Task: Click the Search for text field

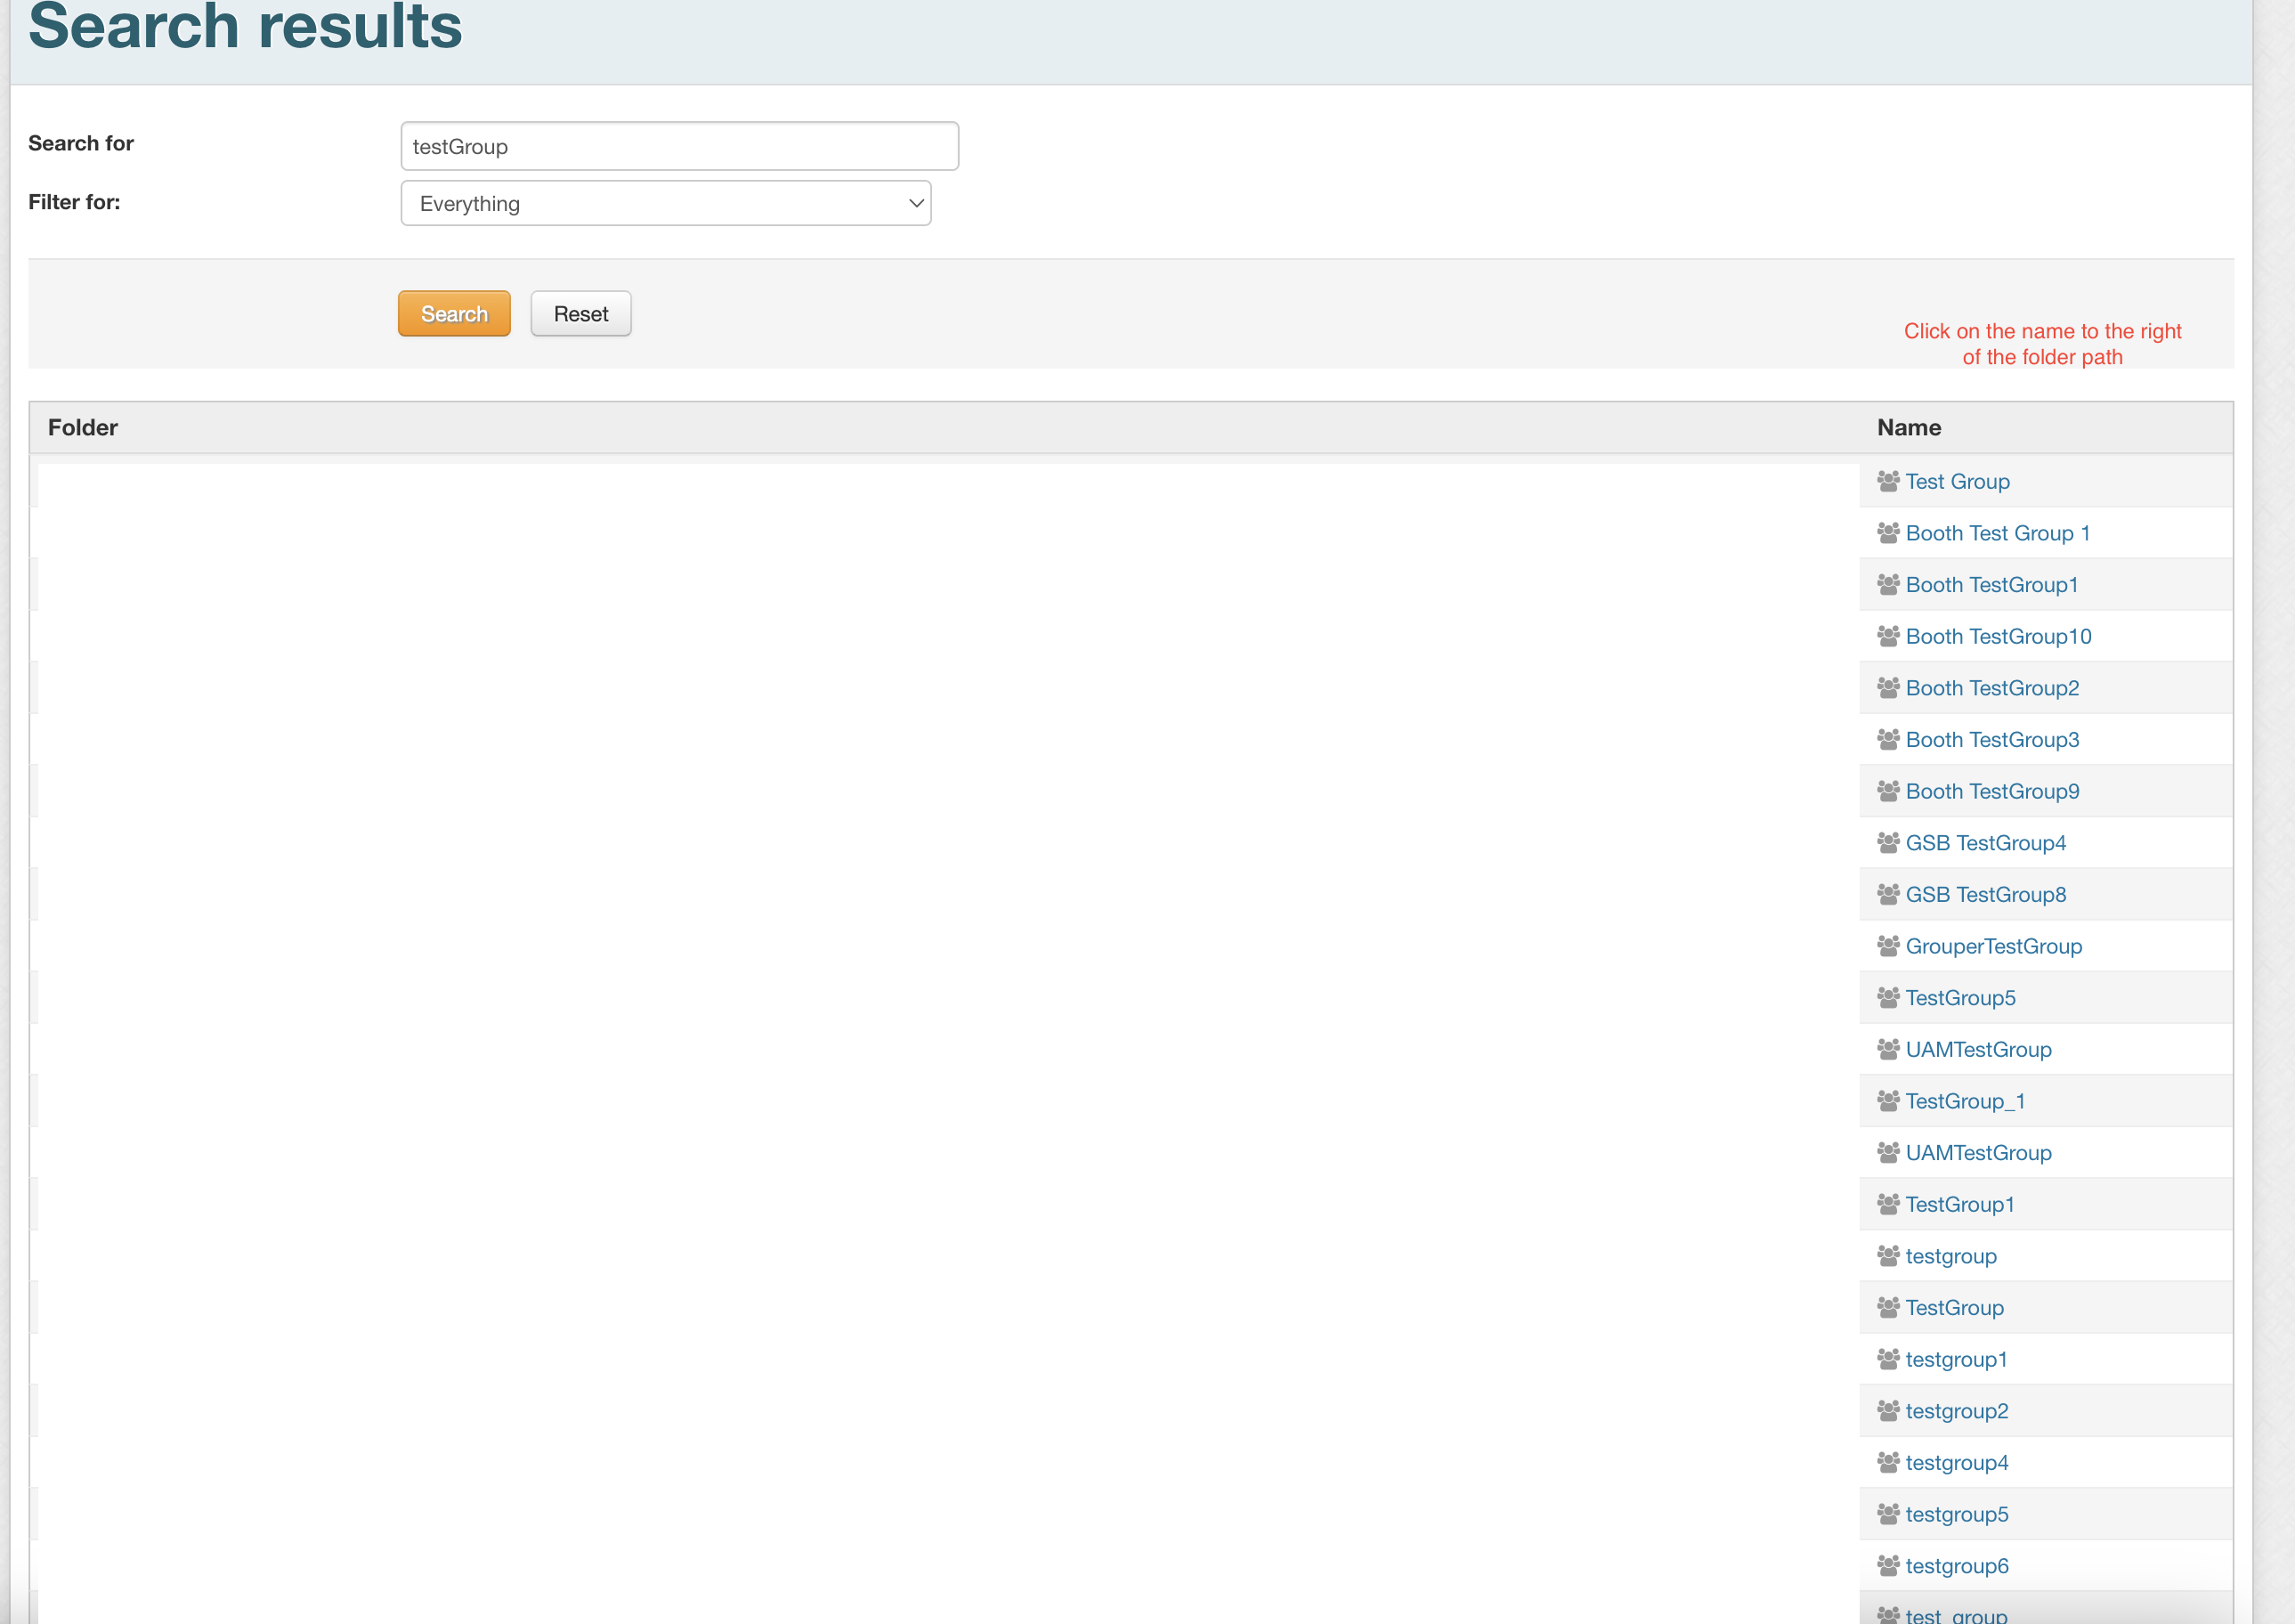Action: [x=680, y=147]
